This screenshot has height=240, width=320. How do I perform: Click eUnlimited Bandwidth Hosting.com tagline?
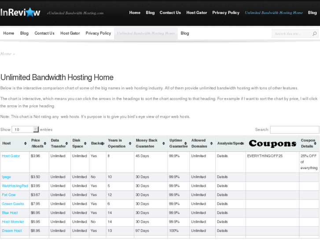tap(75, 13)
